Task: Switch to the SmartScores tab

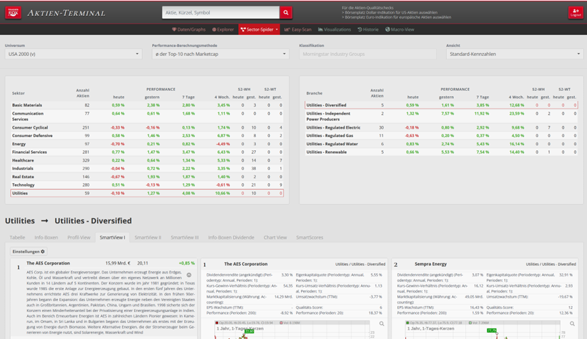Action: (310, 237)
